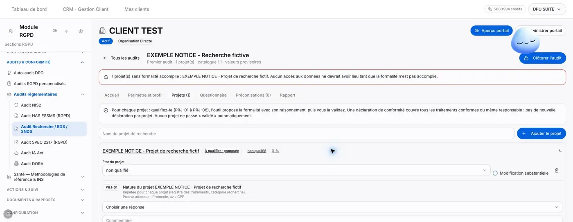Click the Actif status badge

(x=106, y=41)
